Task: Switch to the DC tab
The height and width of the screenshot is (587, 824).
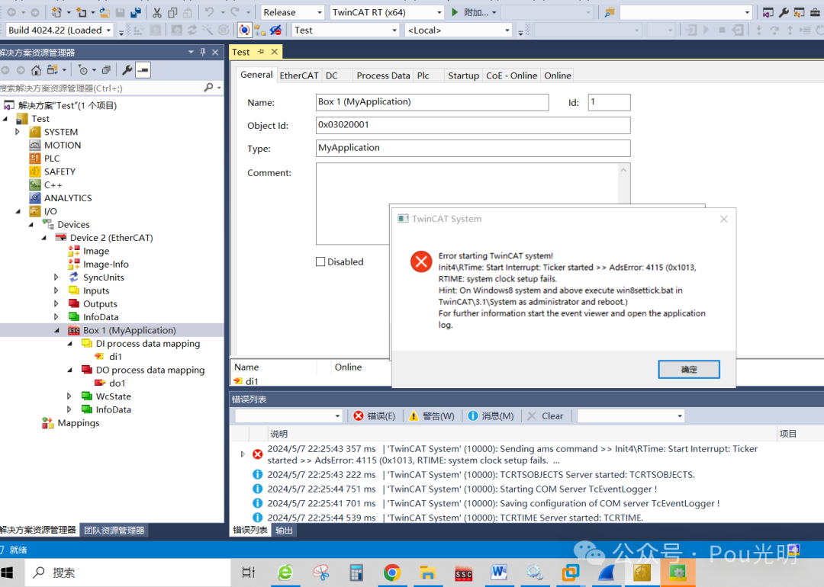Action: tap(332, 75)
